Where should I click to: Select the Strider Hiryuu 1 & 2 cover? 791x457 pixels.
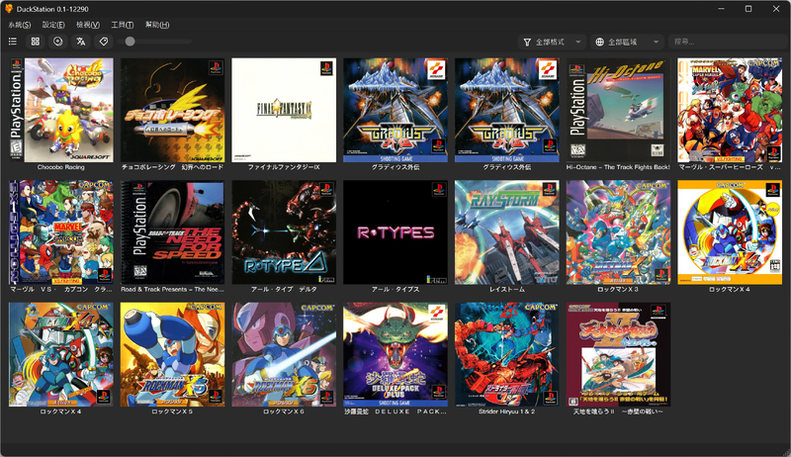click(x=507, y=354)
